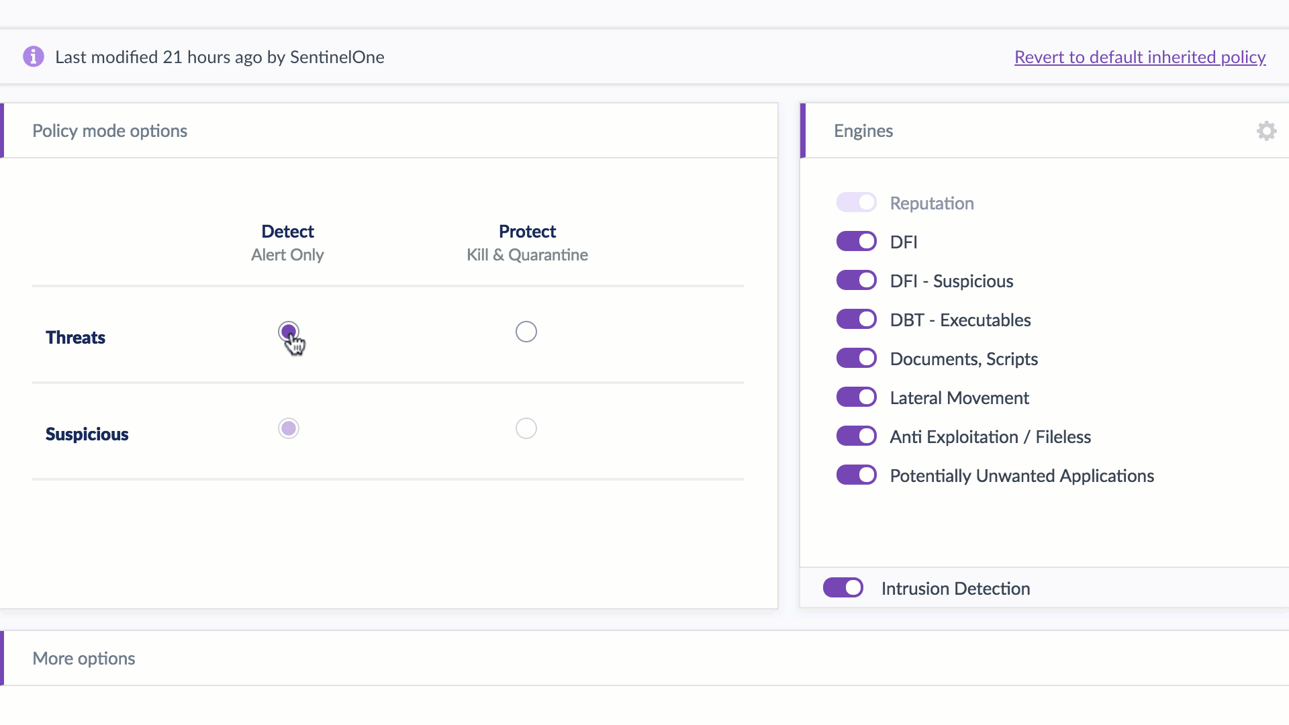This screenshot has width=1289, height=725.
Task: Click the info icon next to Last modified
Action: [34, 57]
